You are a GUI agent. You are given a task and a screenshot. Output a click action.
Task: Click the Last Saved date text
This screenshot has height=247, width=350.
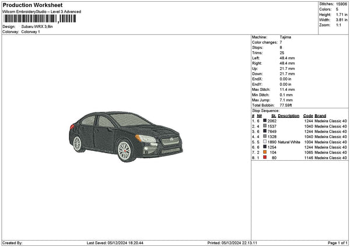tap(115, 243)
